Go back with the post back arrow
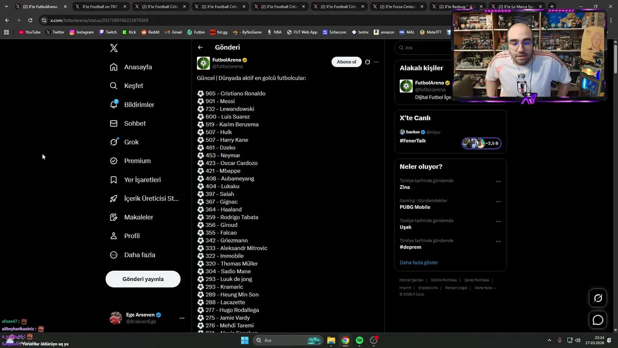Image resolution: width=618 pixels, height=348 pixels. (x=200, y=47)
